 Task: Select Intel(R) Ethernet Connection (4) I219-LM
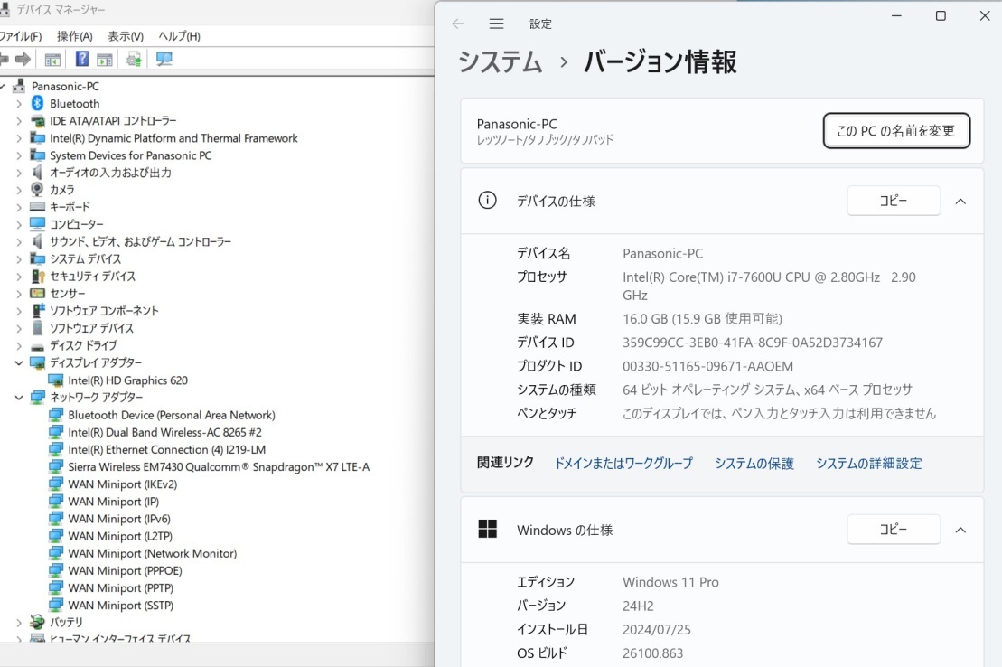[167, 449]
